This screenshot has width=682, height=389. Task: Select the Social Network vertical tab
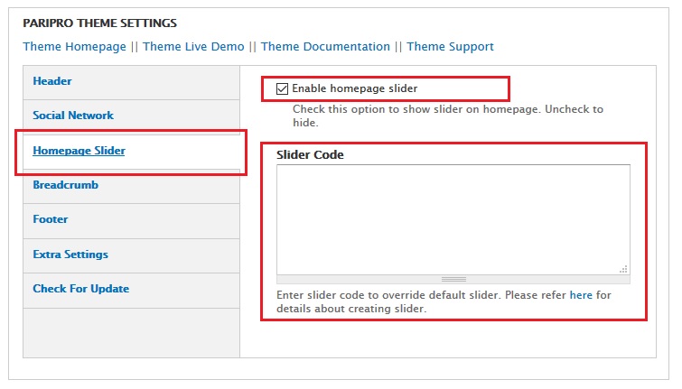73,116
